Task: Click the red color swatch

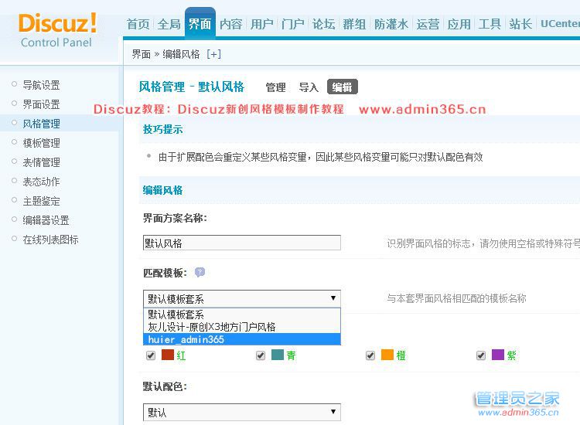Action: point(168,355)
